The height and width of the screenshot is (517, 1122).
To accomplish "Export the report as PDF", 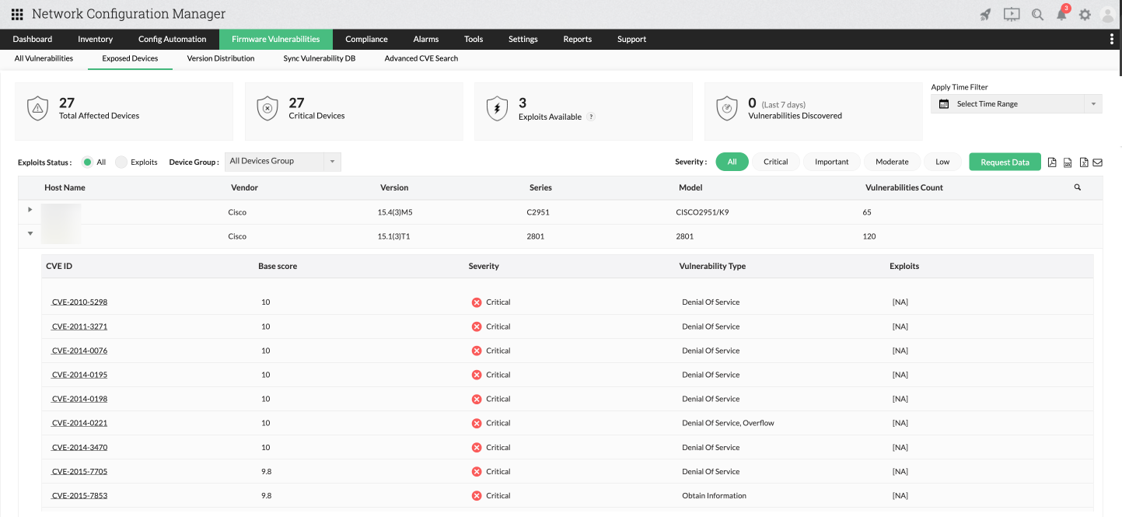I will pos(1052,162).
